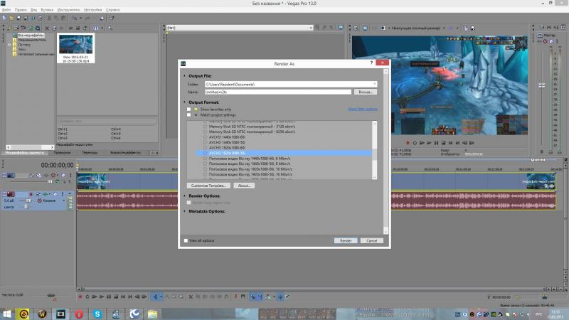Check Show favorites only checkbox
The image size is (569, 320).
coord(188,110)
